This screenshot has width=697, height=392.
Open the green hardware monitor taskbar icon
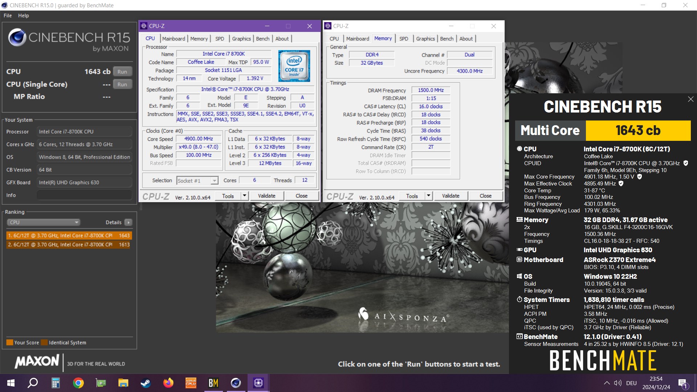101,383
